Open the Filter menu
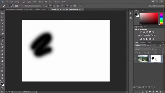165x93 pixels. [41, 2]
